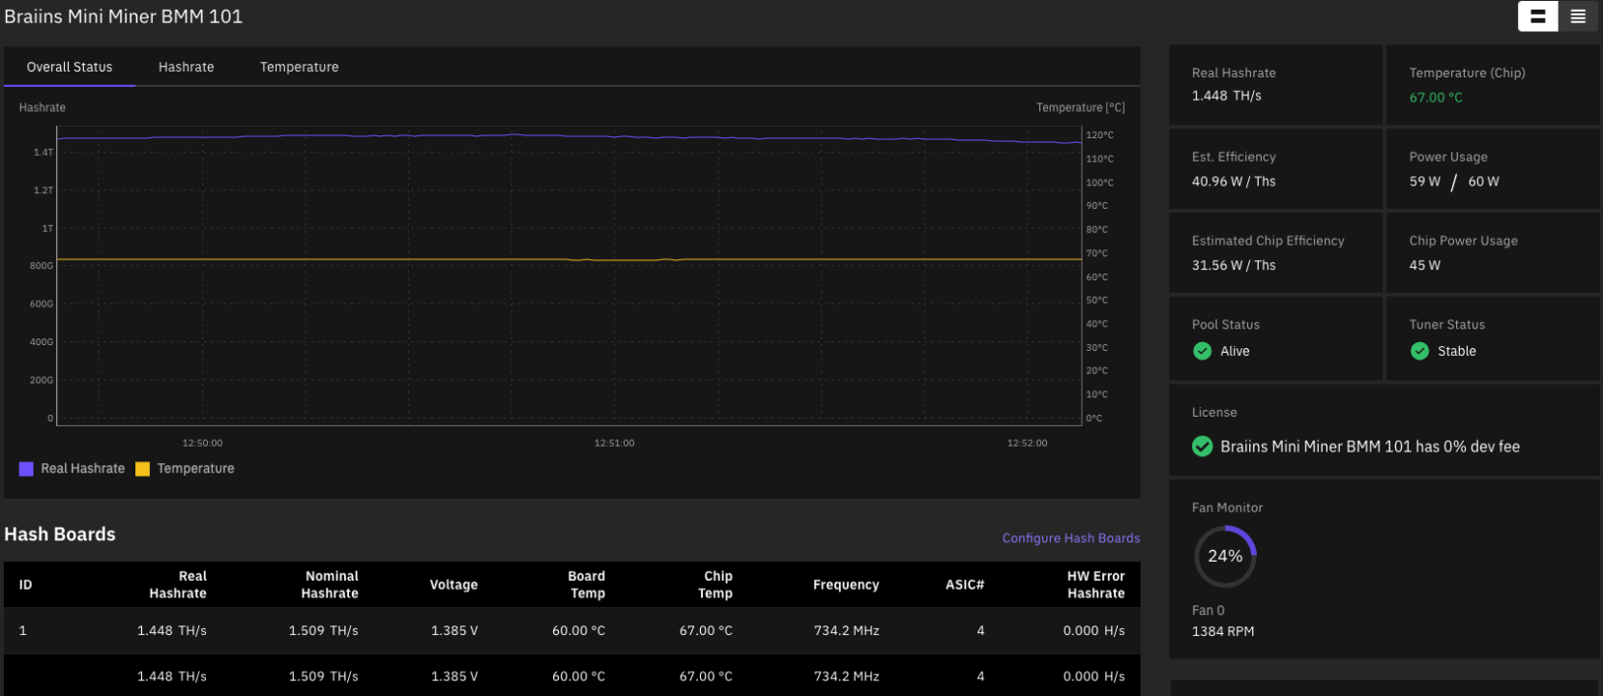Select hash board row with ID 1
This screenshot has width=1603, height=696.
point(572,630)
